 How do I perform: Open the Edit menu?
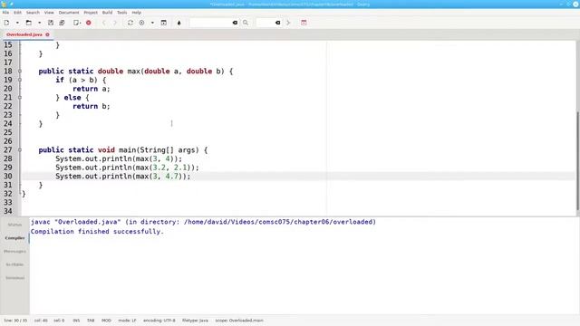17,12
